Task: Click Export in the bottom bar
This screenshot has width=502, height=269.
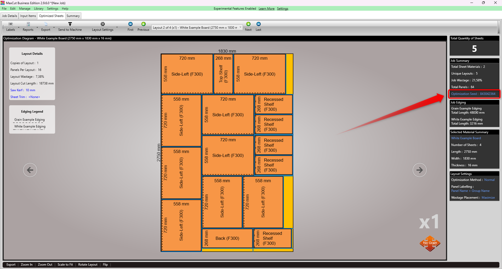Action: click(11, 265)
